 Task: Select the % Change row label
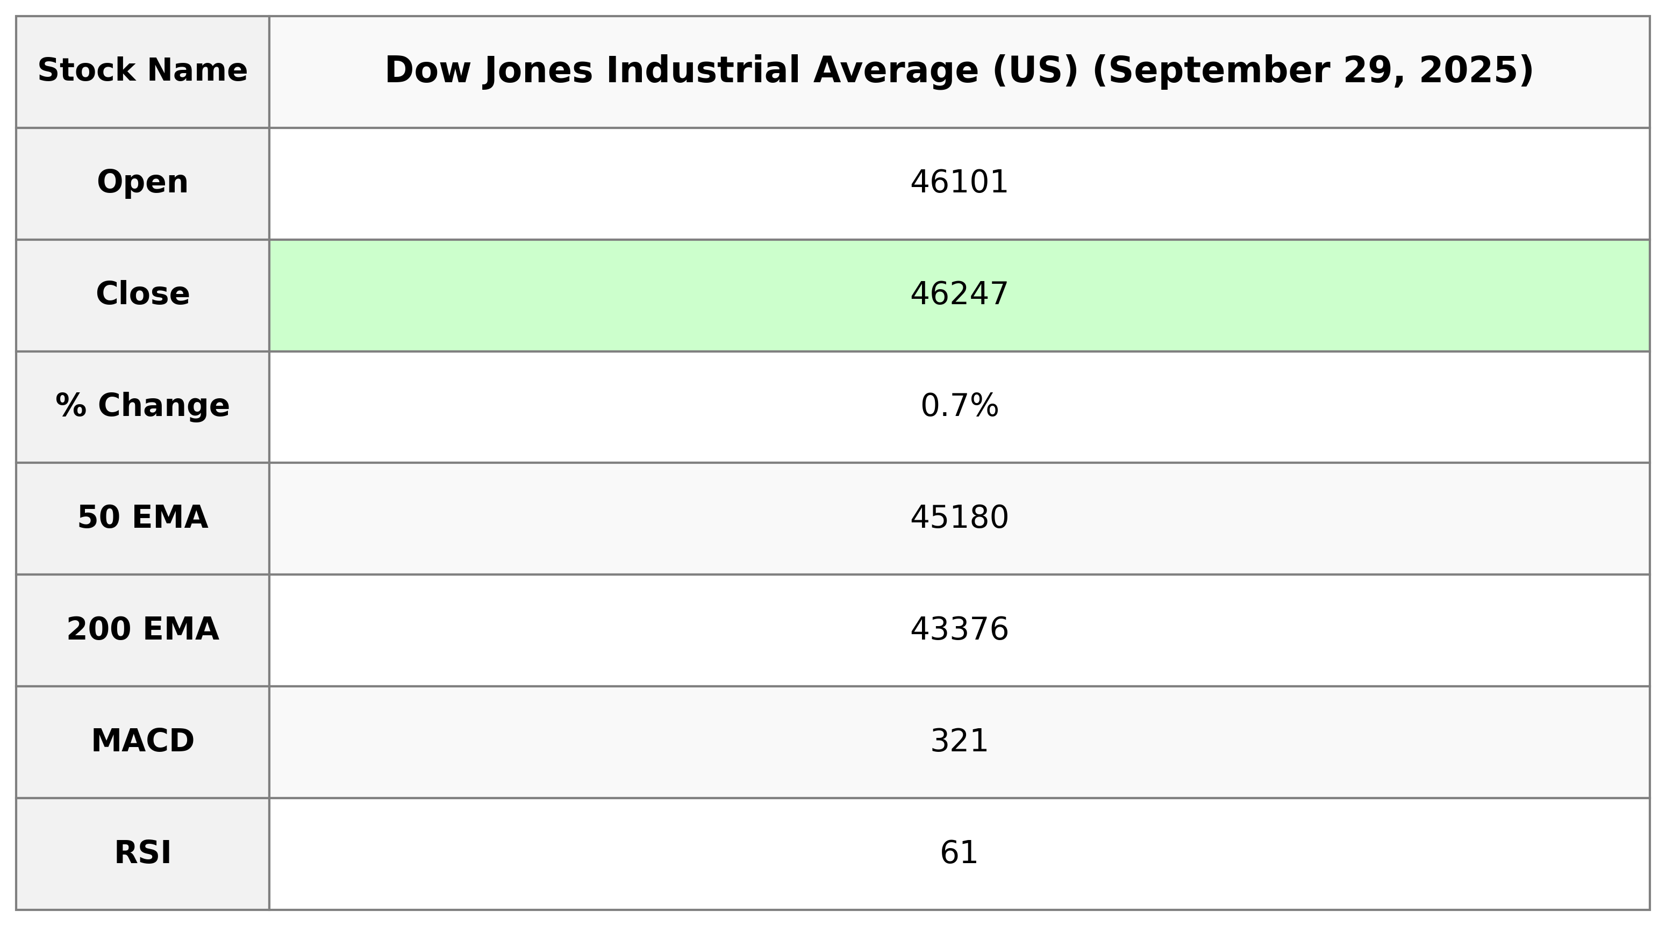[x=142, y=406]
